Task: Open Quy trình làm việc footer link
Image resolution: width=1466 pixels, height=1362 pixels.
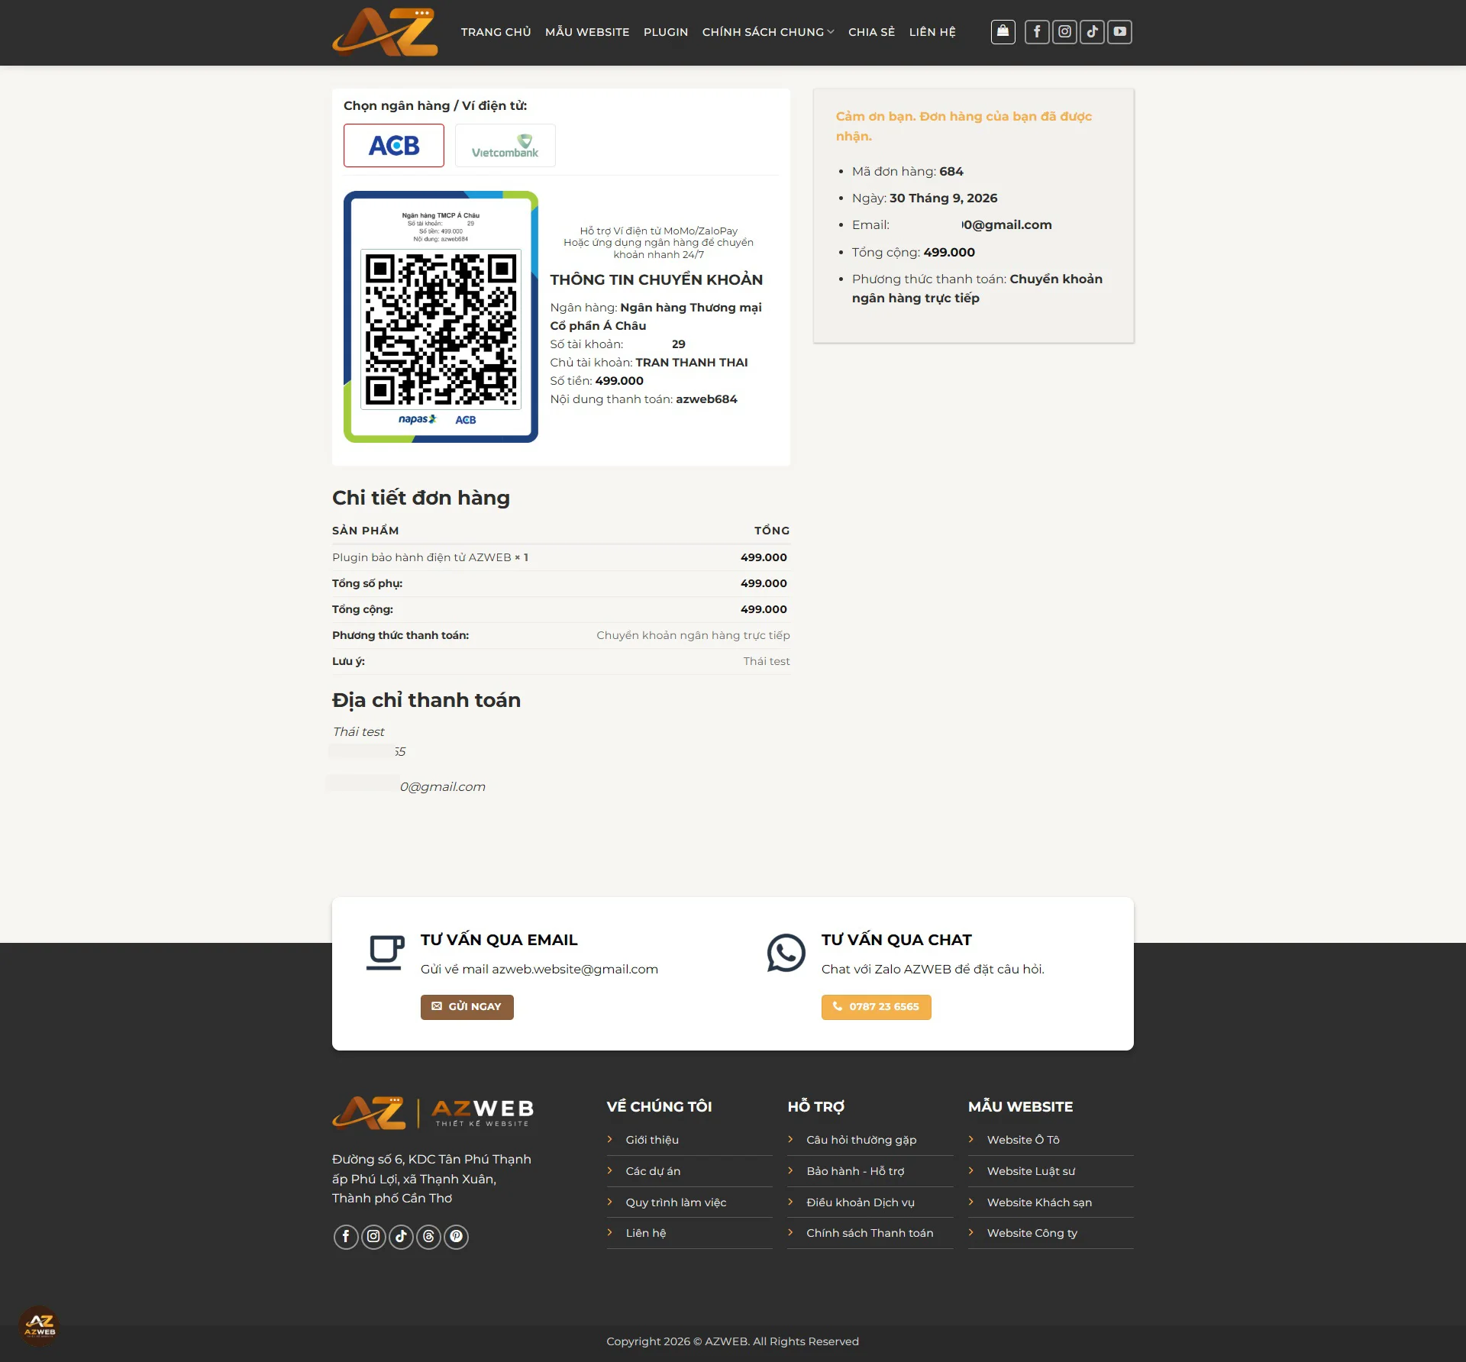Action: [676, 1202]
